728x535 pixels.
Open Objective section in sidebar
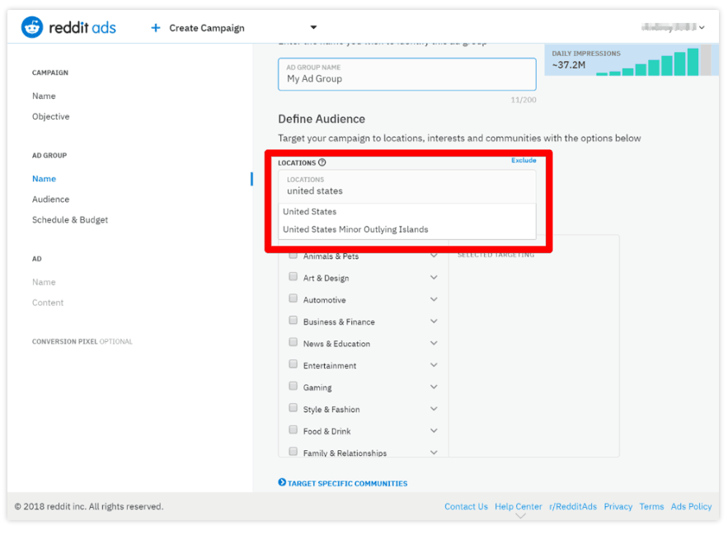click(x=50, y=116)
